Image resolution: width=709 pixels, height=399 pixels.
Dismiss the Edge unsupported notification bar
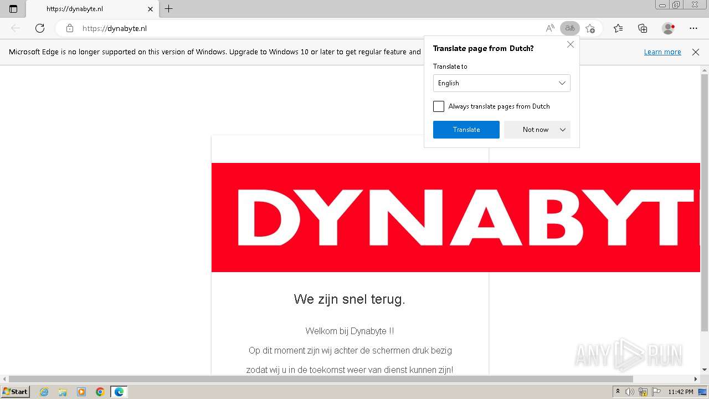pos(696,52)
